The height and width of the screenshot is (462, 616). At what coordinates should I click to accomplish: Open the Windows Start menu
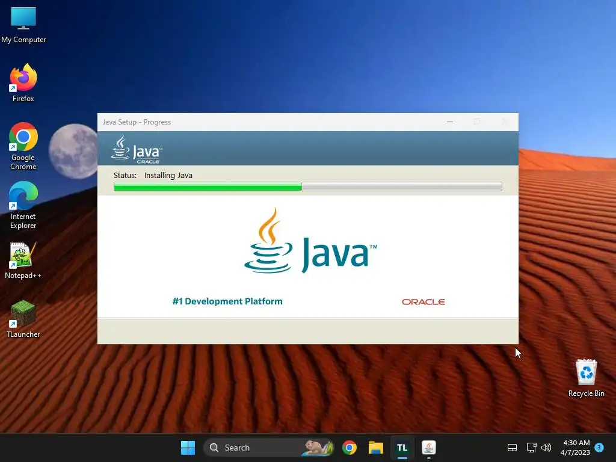pos(188,448)
